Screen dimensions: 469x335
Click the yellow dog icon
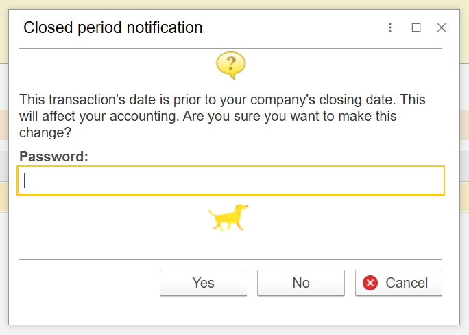click(228, 217)
